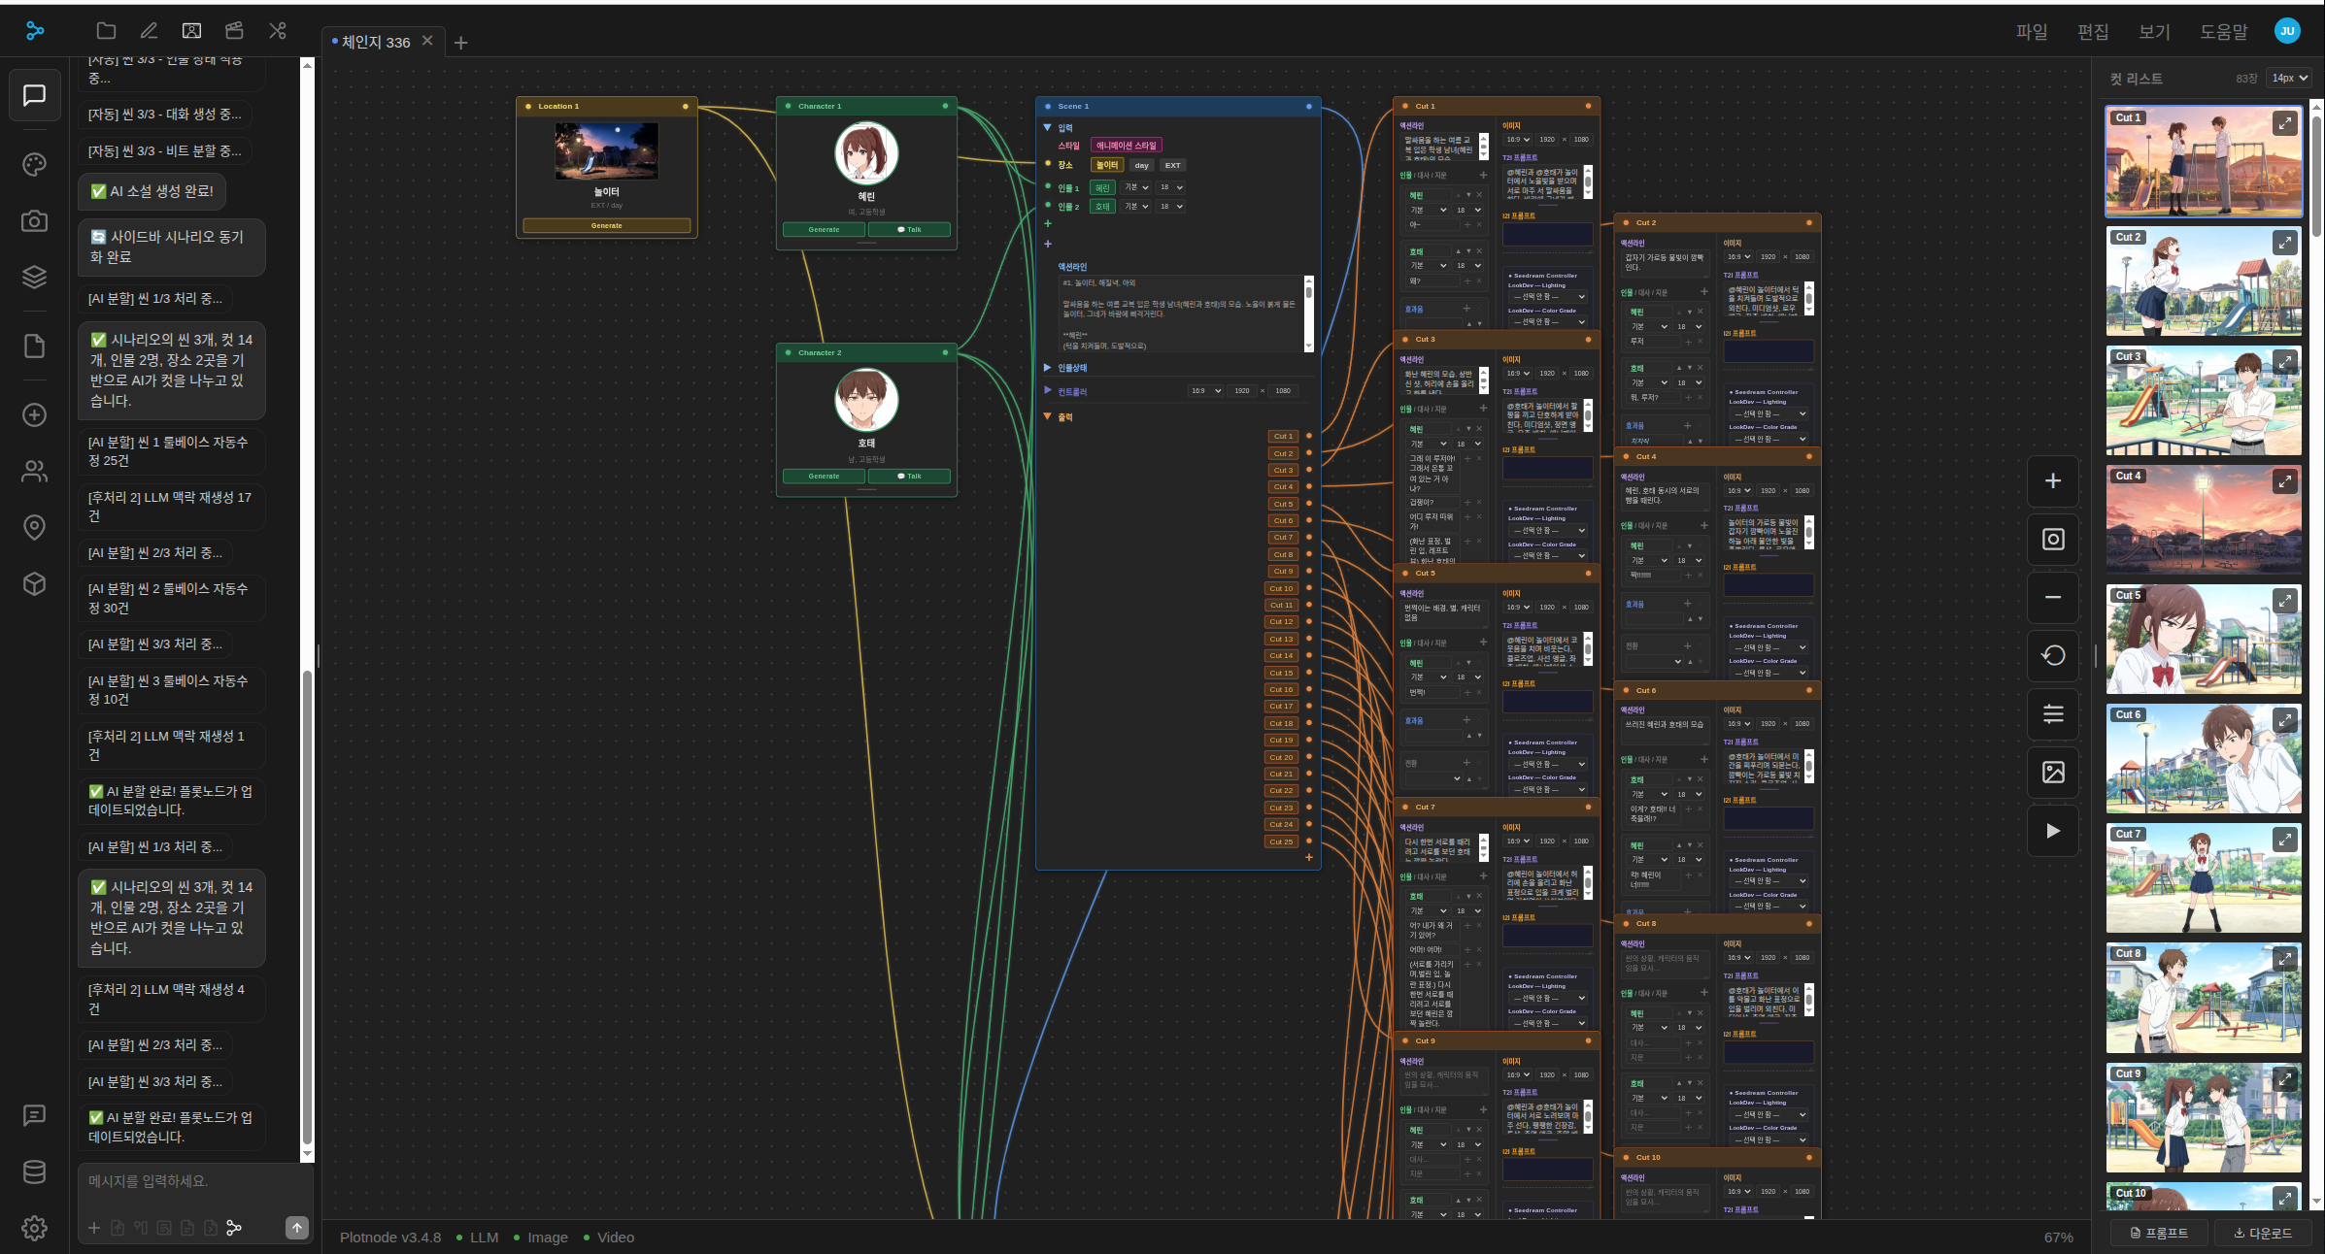2325x1254 pixels.
Task: Expand the 인물상태 section in Scene 1
Action: [1048, 368]
